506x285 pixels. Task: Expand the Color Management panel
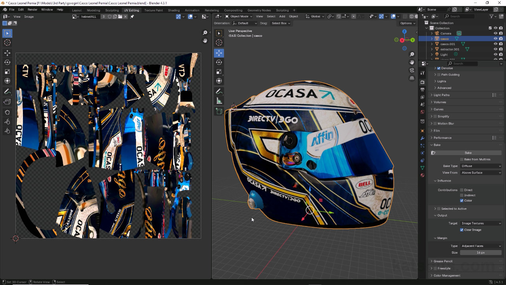point(447,275)
